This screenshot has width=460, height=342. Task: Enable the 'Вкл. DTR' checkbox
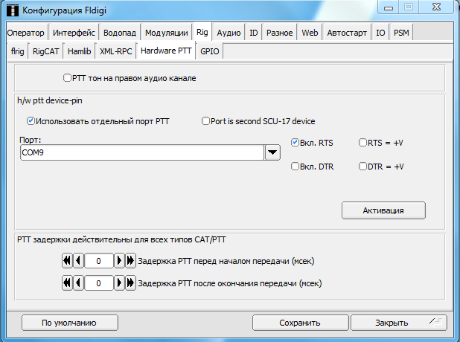[x=295, y=167]
